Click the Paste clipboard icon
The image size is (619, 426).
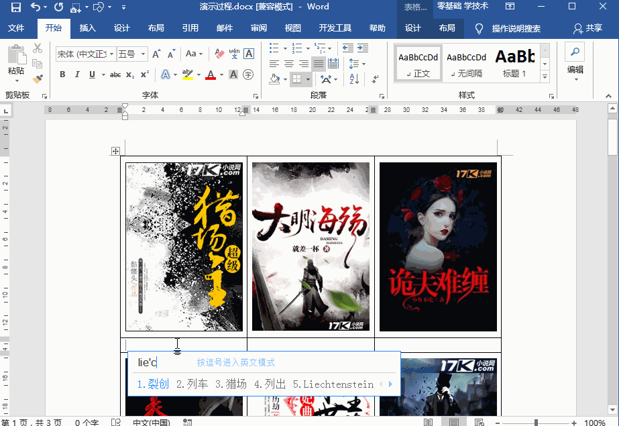[17, 54]
